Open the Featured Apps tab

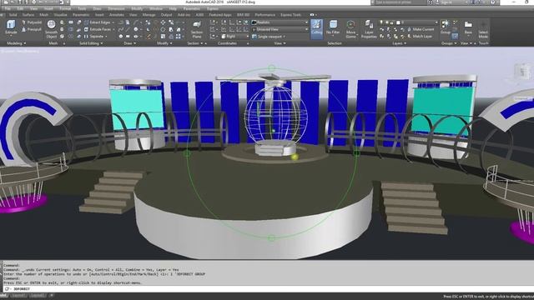coord(220,15)
